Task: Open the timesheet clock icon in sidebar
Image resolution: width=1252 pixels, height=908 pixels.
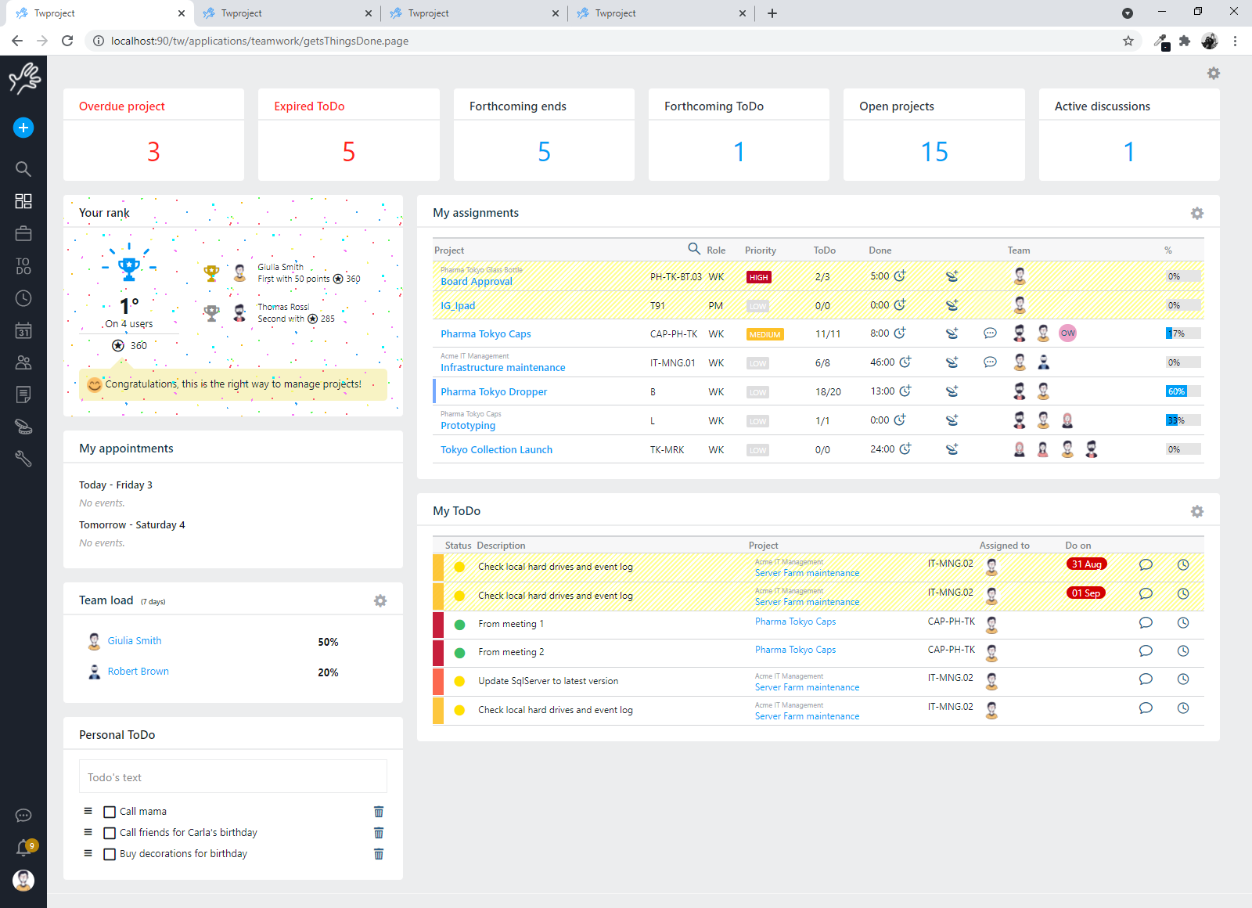Action: pos(23,298)
